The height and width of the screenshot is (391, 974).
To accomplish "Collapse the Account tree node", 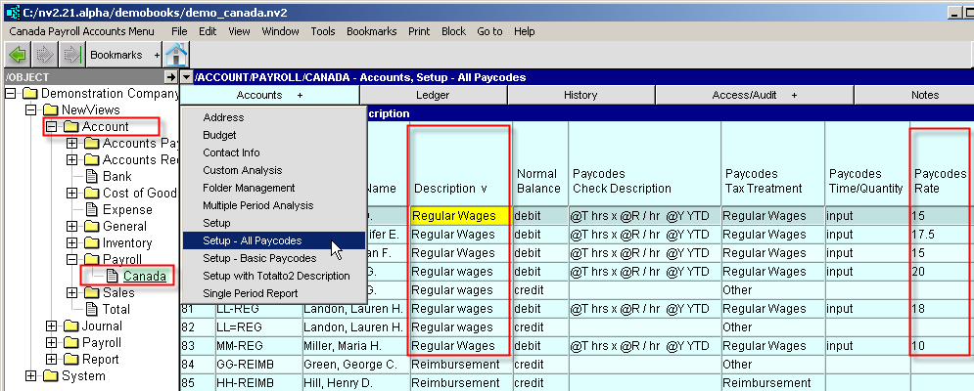I will 51,127.
